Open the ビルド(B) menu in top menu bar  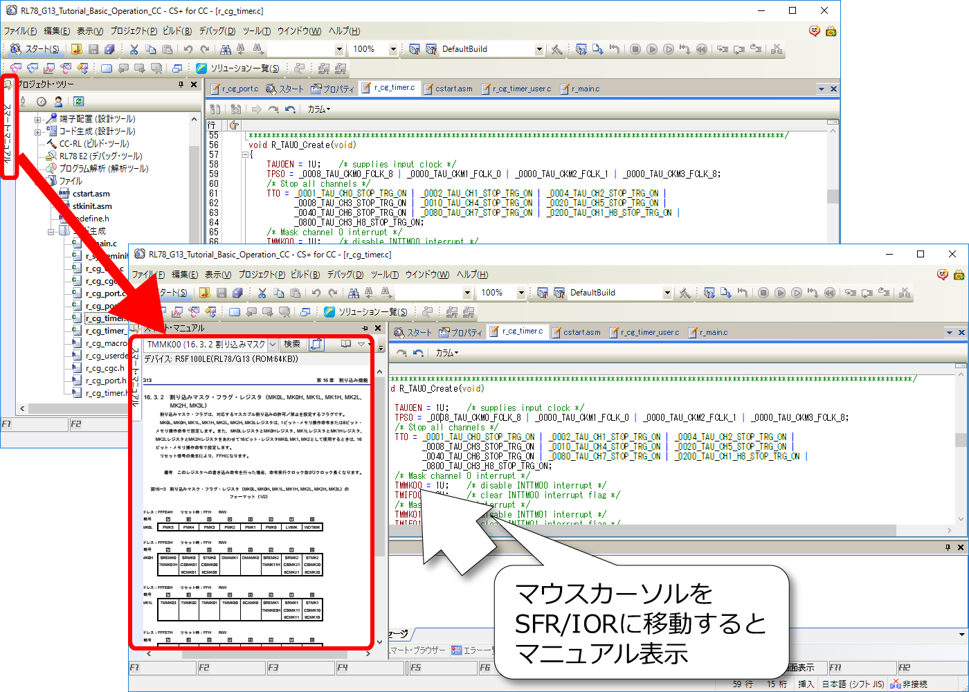pyautogui.click(x=177, y=30)
